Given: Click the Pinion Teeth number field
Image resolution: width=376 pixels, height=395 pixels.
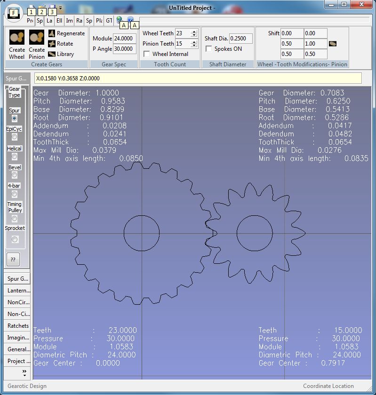Looking at the screenshot, I should 184,44.
